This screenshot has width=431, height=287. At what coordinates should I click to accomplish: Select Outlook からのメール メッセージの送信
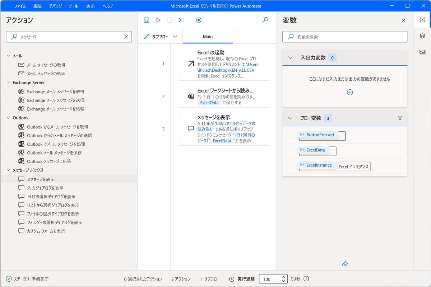59,135
